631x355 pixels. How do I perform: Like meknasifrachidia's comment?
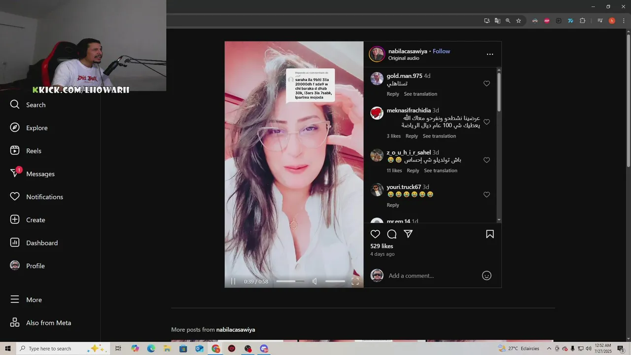pos(487,122)
